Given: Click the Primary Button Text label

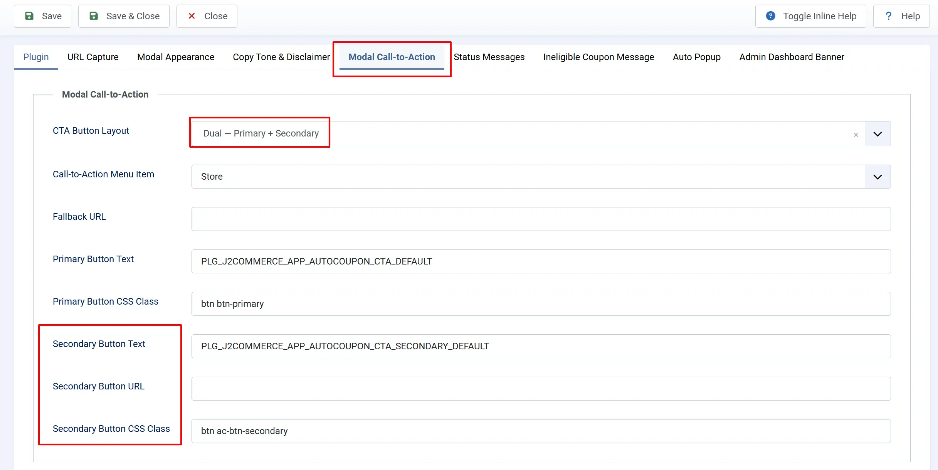Looking at the screenshot, I should (93, 259).
